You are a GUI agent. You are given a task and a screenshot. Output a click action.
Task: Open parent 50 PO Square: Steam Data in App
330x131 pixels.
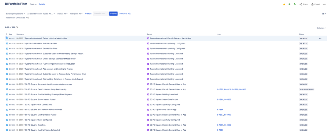click(164, 99)
